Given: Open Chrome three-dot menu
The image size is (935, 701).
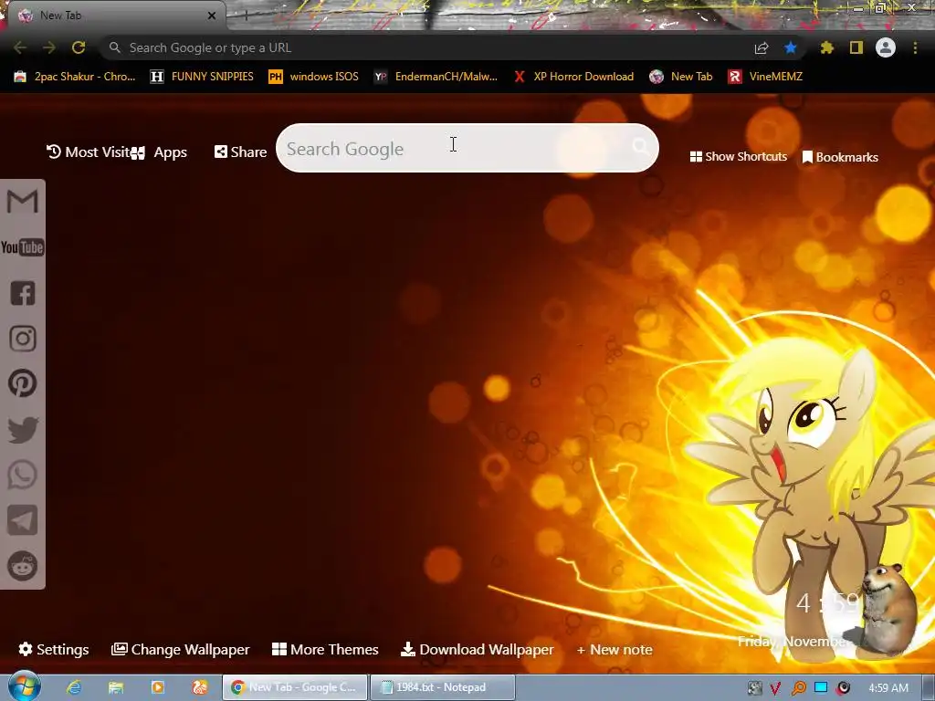Looking at the screenshot, I should [915, 47].
